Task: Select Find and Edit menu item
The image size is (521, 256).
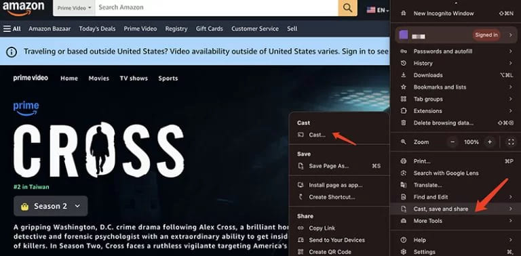Action: (457, 197)
